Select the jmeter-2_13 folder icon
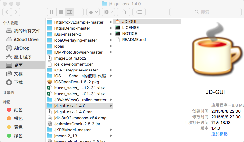The height and width of the screenshot is (142, 244). tap(50, 136)
